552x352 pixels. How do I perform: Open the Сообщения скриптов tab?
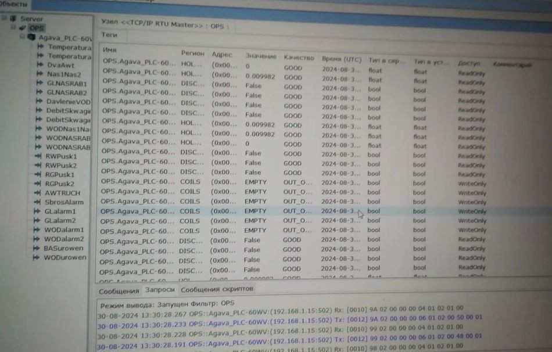tap(216, 289)
